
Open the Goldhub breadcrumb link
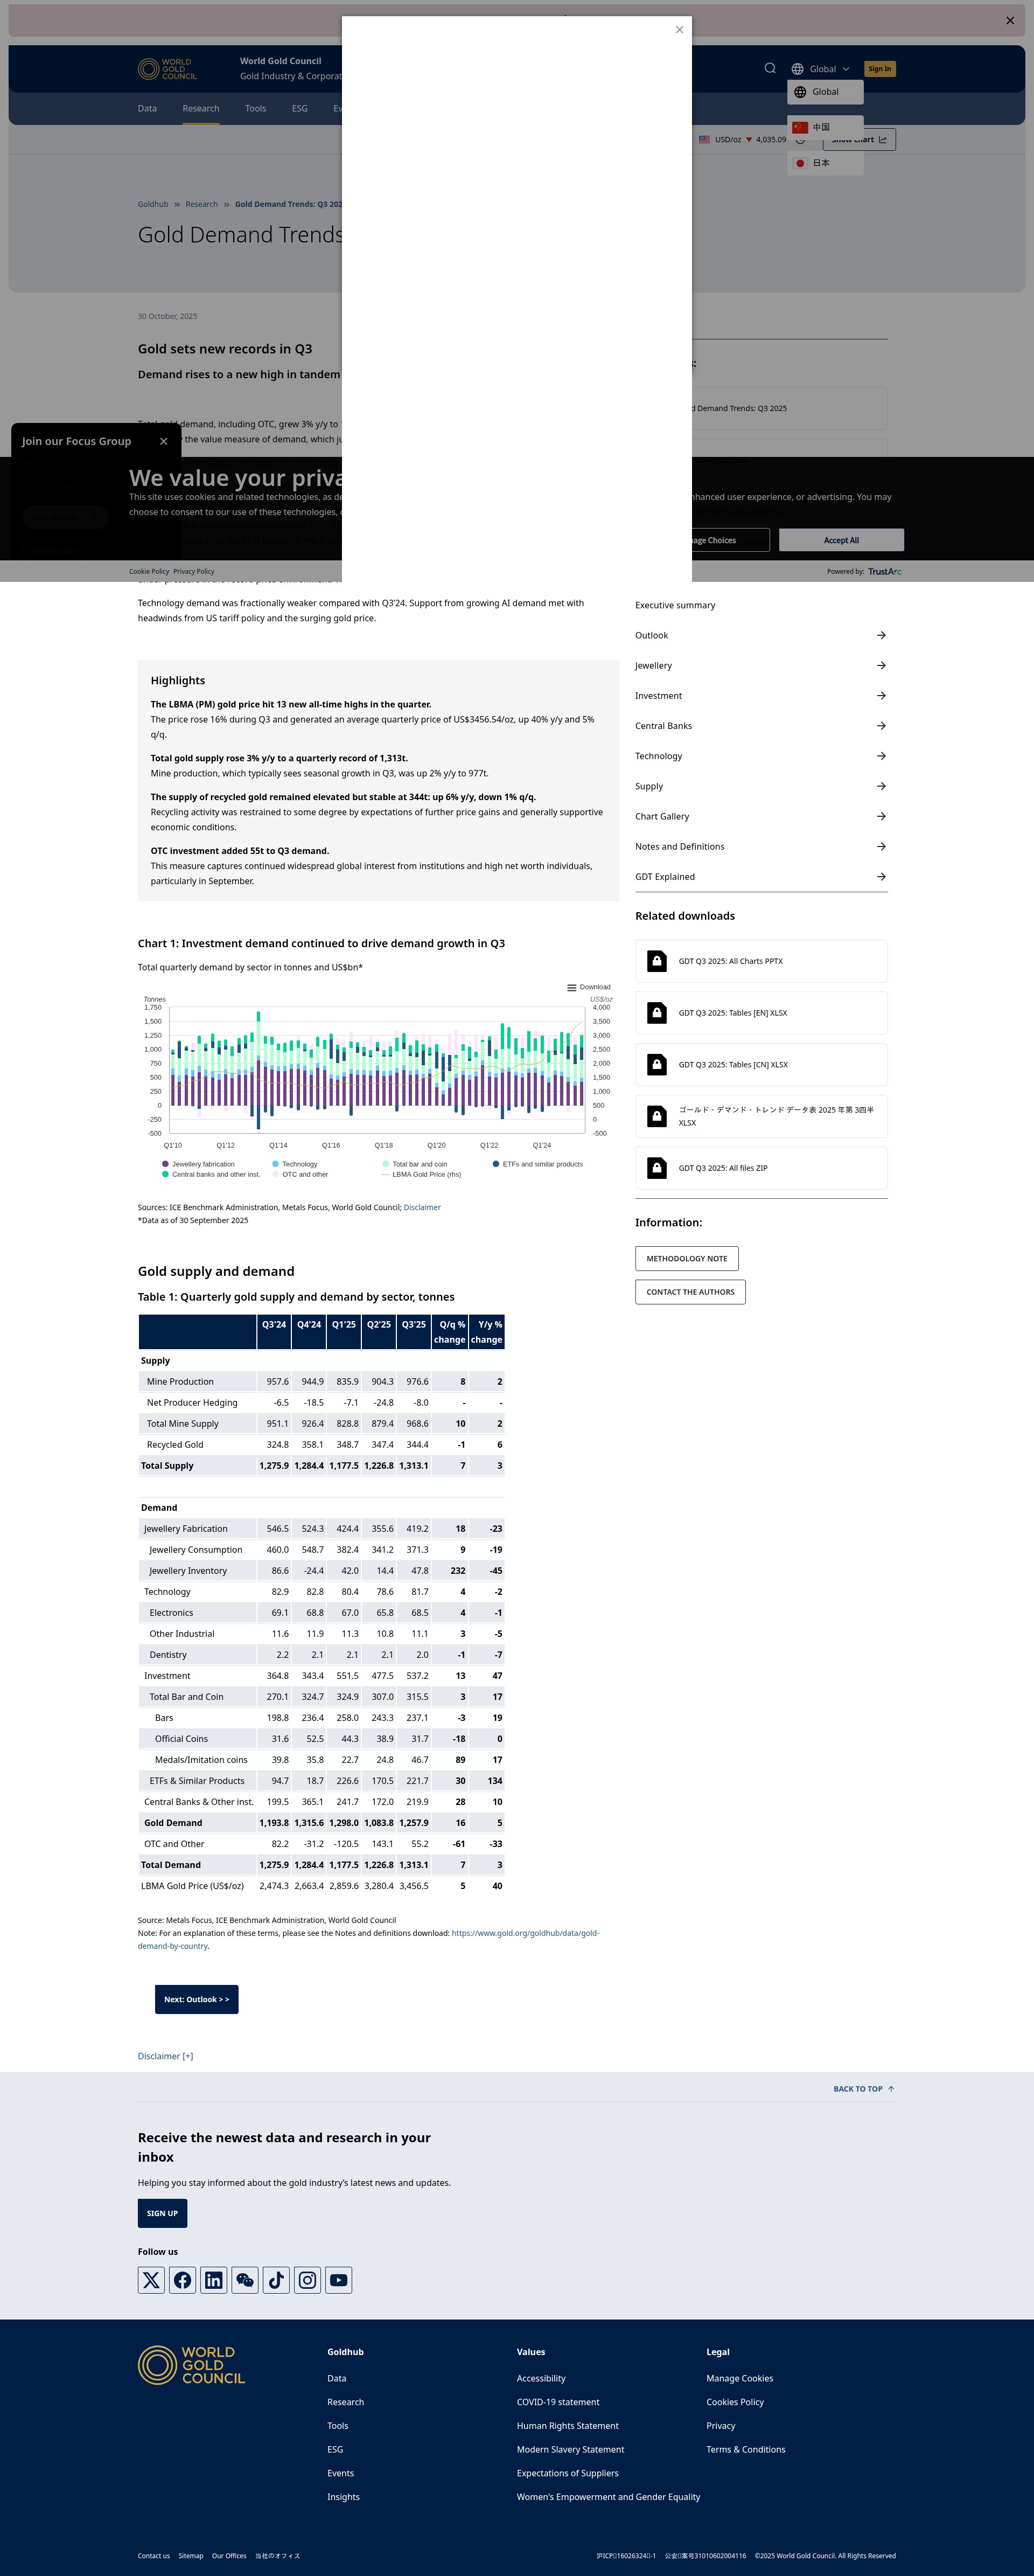(x=153, y=204)
